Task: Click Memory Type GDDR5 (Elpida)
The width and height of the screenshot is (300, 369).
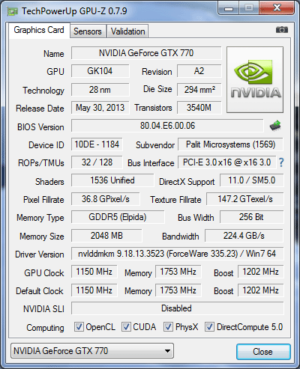Action: (x=118, y=217)
